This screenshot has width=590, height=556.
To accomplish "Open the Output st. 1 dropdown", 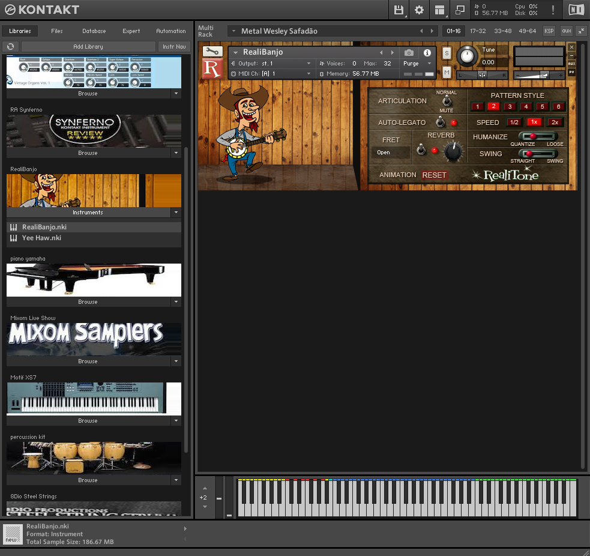I will point(272,63).
